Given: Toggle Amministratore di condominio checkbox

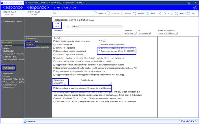Looking at the screenshot, I should click(x=99, y=45).
